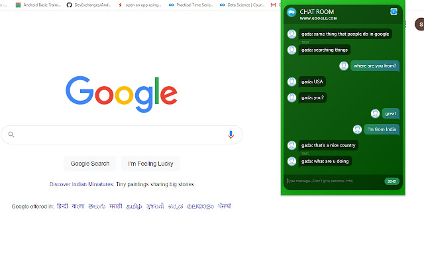Click the magnifier icon in search box

coord(11,134)
